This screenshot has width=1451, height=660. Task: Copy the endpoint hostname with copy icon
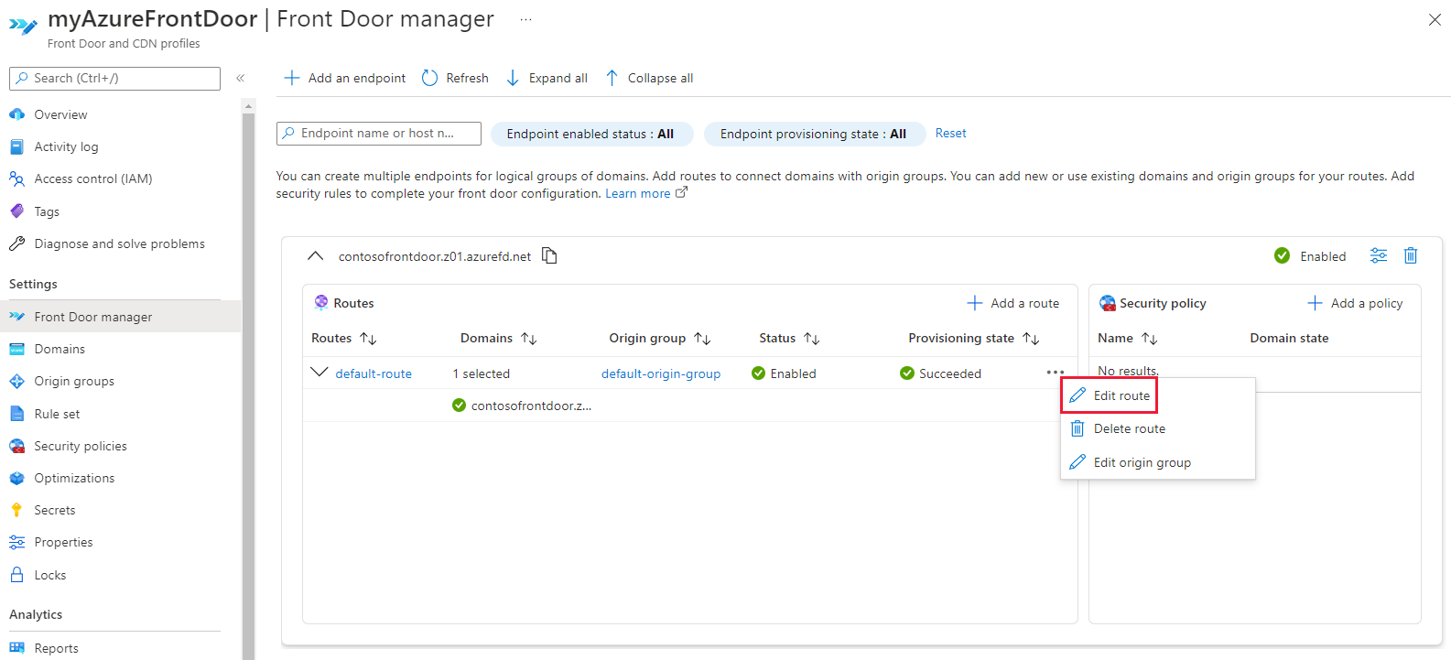click(549, 255)
